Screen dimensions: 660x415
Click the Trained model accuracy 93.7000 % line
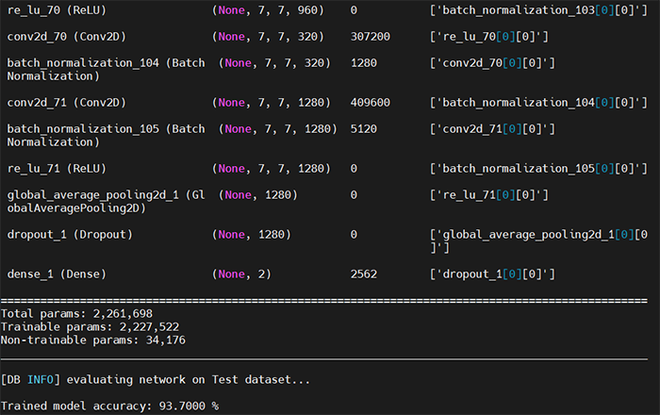coord(109,406)
